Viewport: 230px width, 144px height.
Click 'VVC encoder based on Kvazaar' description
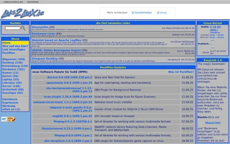pyautogui.click(x=114, y=116)
